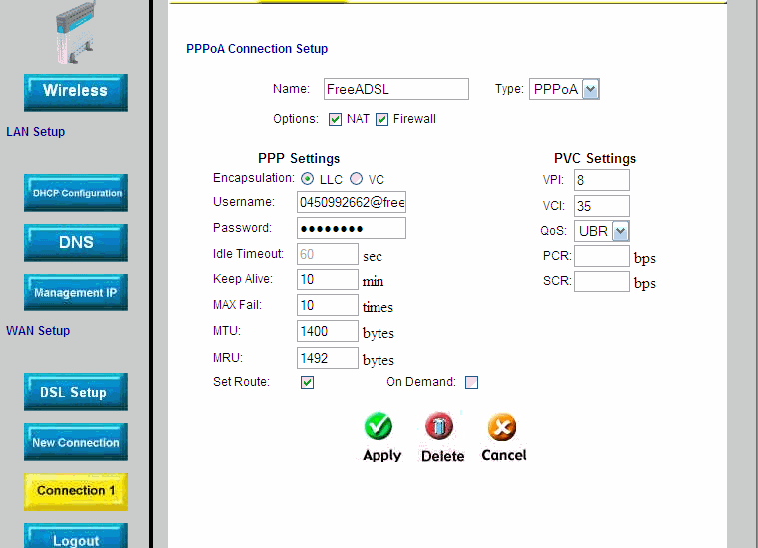Enable the On Demand checkbox
This screenshot has width=758, height=548.
pyautogui.click(x=471, y=383)
